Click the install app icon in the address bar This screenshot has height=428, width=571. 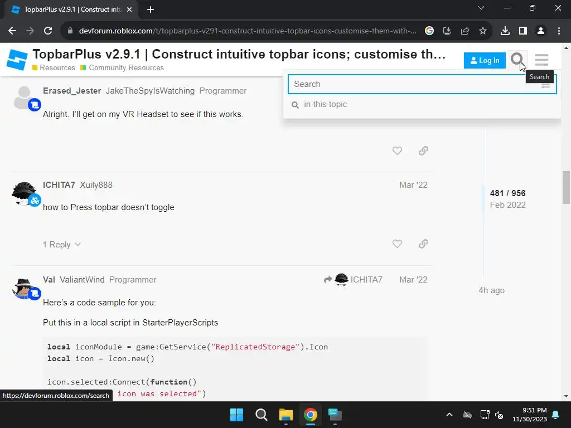click(447, 31)
